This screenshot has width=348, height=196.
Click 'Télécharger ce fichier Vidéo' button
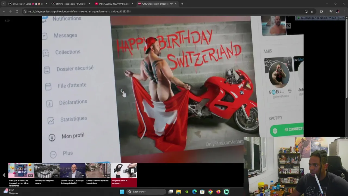pos(317,18)
